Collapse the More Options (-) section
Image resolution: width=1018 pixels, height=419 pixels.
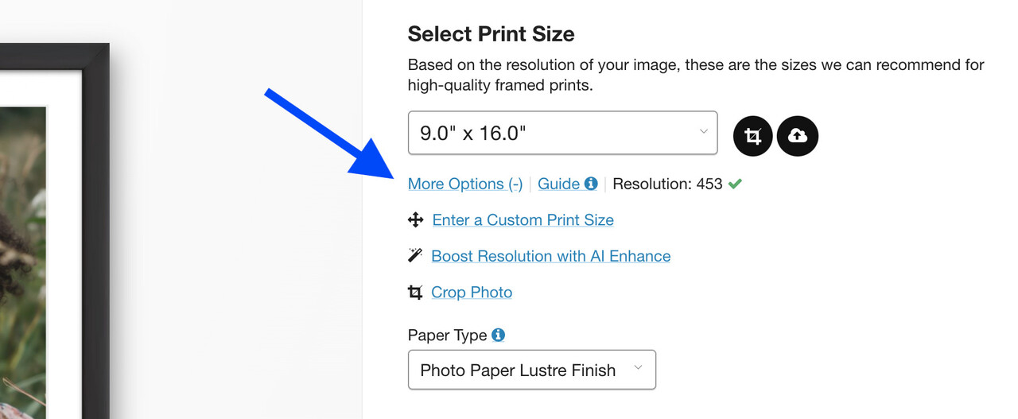point(465,184)
